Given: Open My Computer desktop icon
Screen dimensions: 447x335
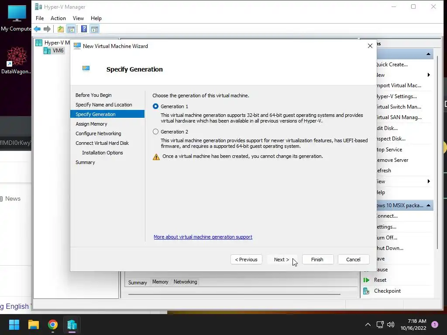Looking at the screenshot, I should pos(16,17).
